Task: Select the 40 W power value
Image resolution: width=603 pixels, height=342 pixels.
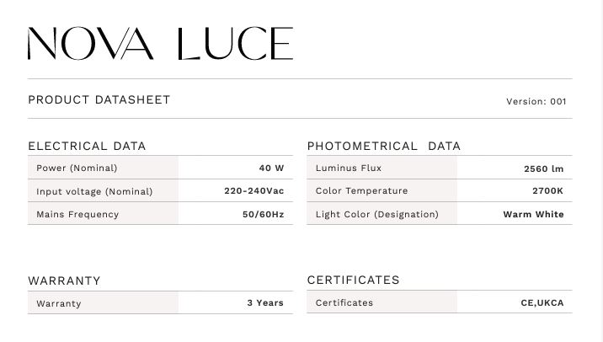Action: 271,168
